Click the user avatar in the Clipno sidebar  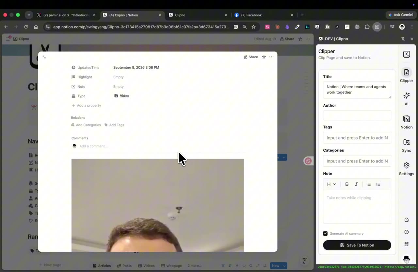click(x=406, y=259)
